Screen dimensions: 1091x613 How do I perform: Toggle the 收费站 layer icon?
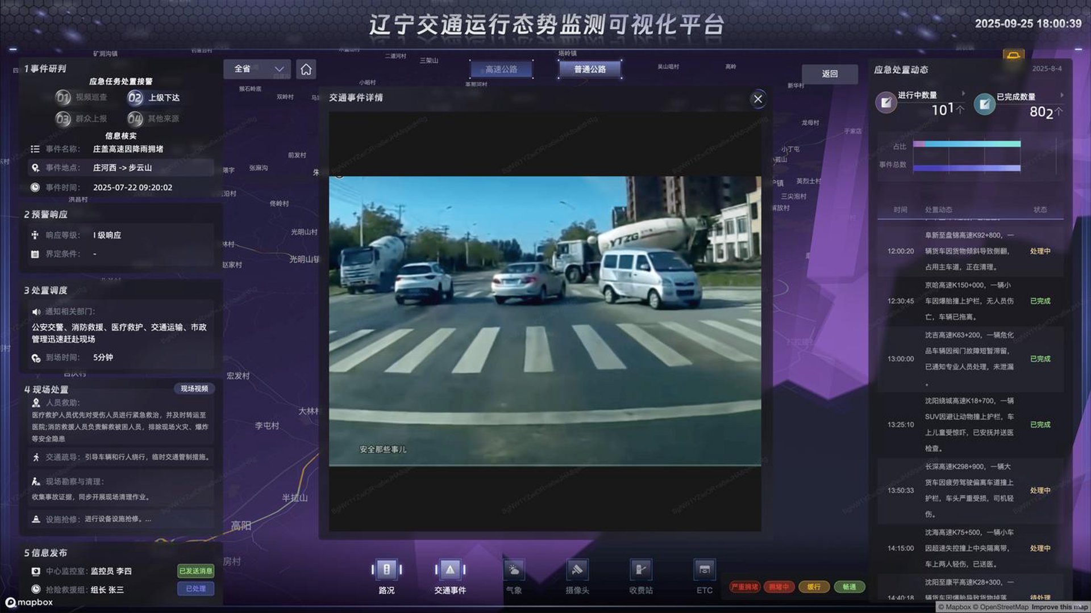click(641, 569)
